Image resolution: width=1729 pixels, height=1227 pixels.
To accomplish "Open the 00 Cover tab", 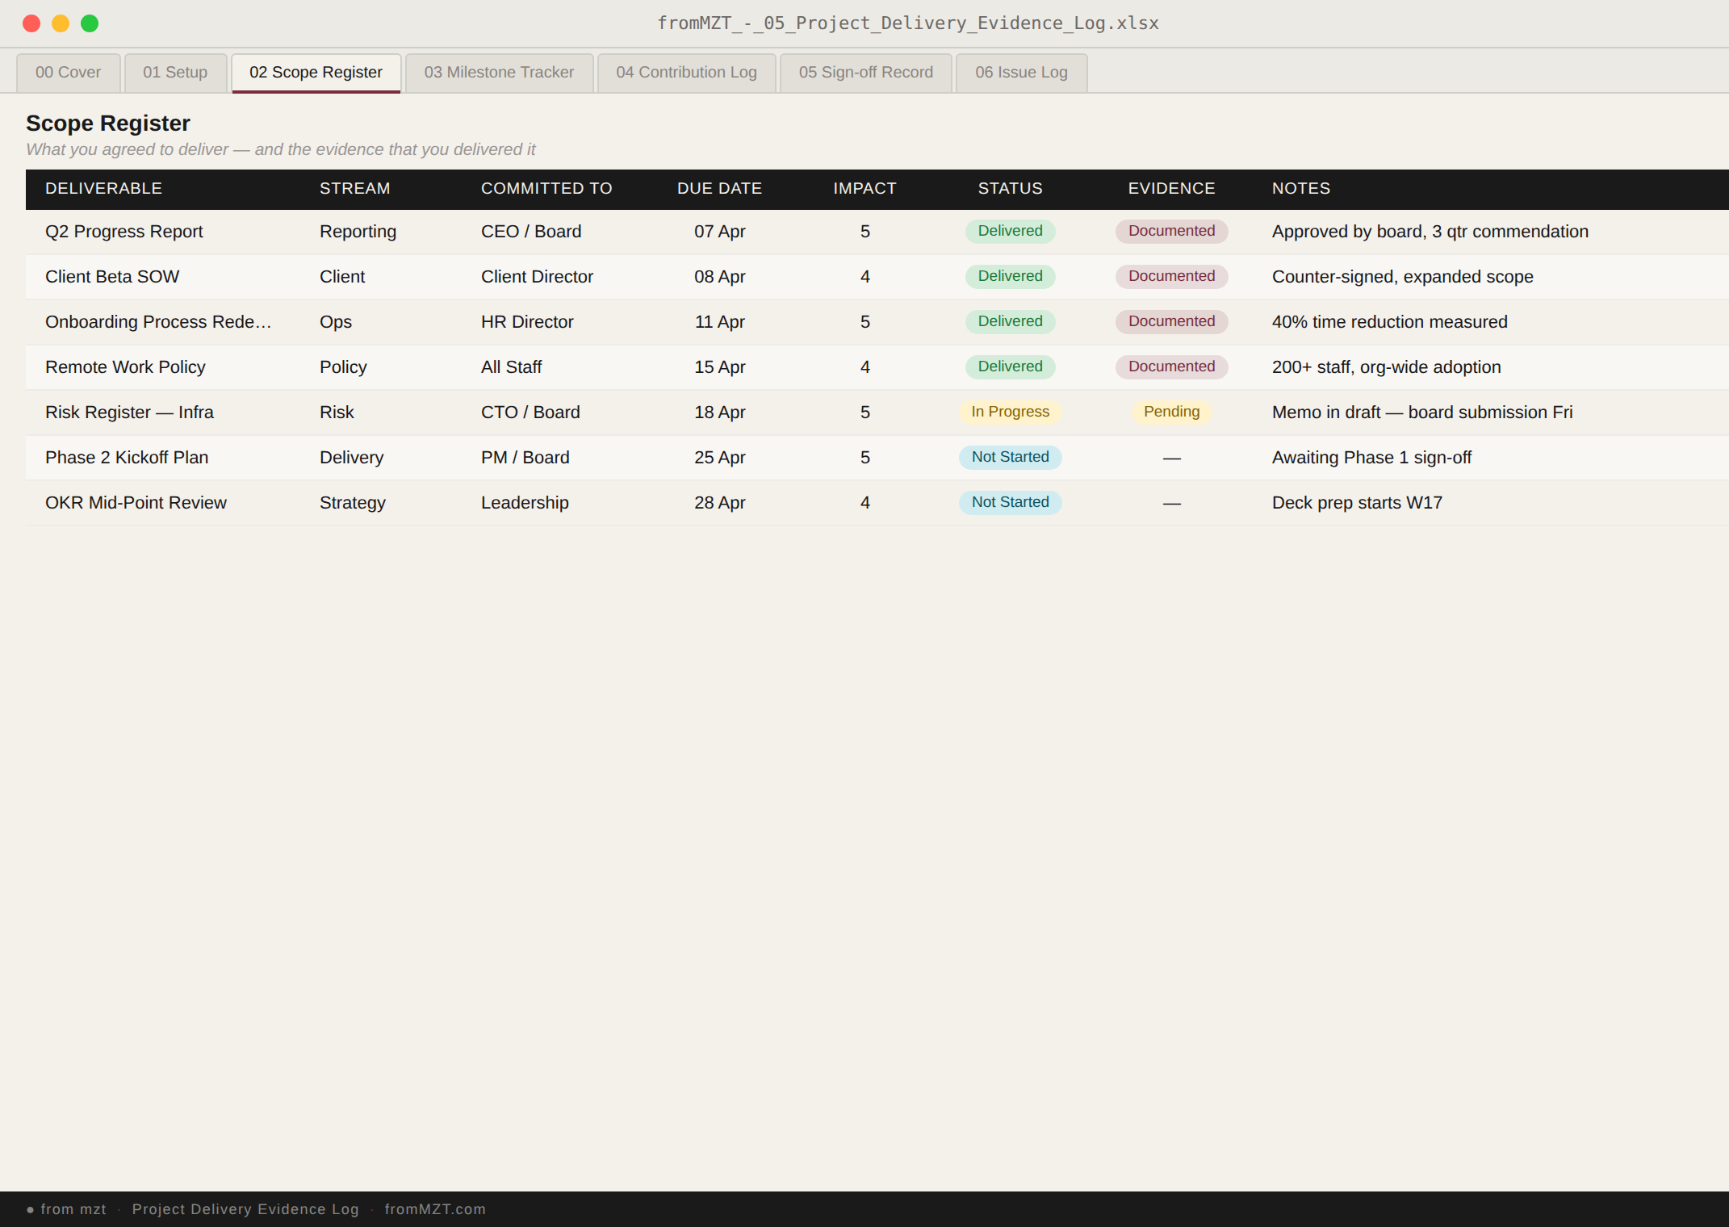I will coord(68,73).
